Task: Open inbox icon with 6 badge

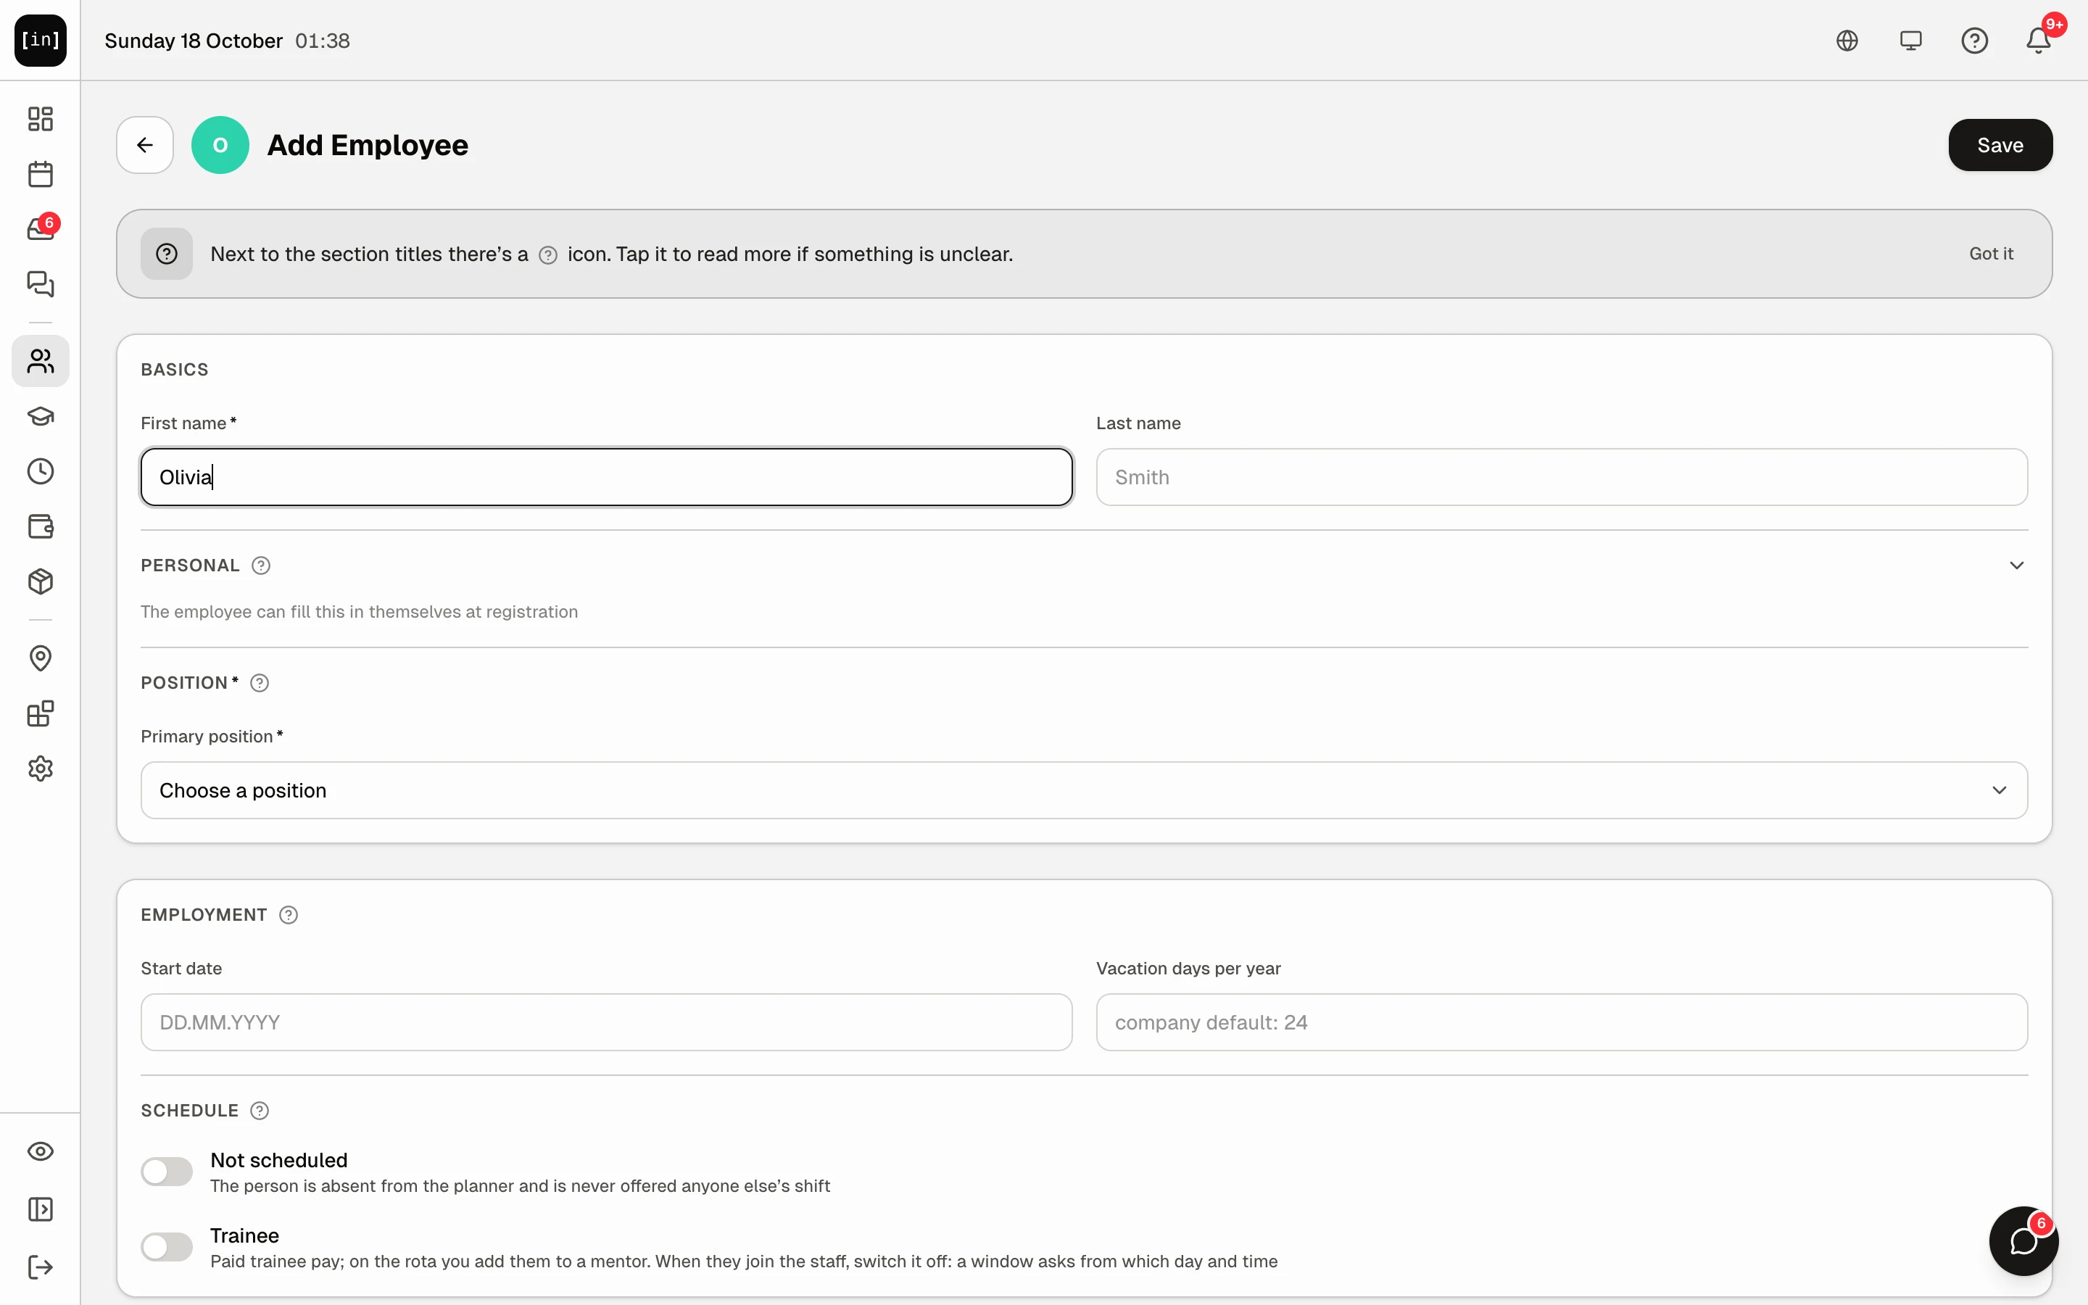Action: (x=41, y=228)
